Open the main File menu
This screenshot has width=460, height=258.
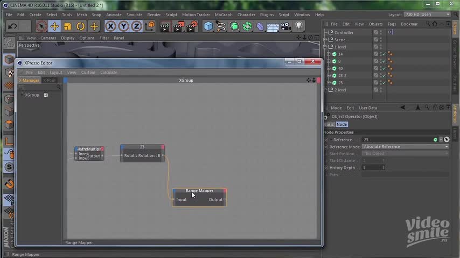tap(9, 15)
